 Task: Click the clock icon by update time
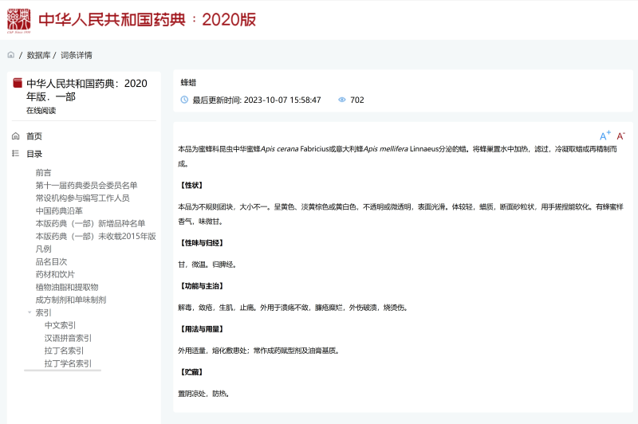pos(184,100)
